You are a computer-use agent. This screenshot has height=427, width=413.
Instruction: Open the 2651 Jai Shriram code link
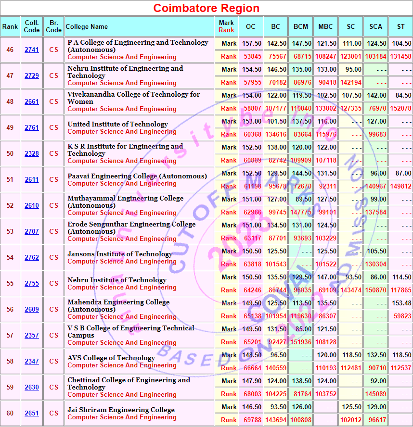tap(32, 414)
